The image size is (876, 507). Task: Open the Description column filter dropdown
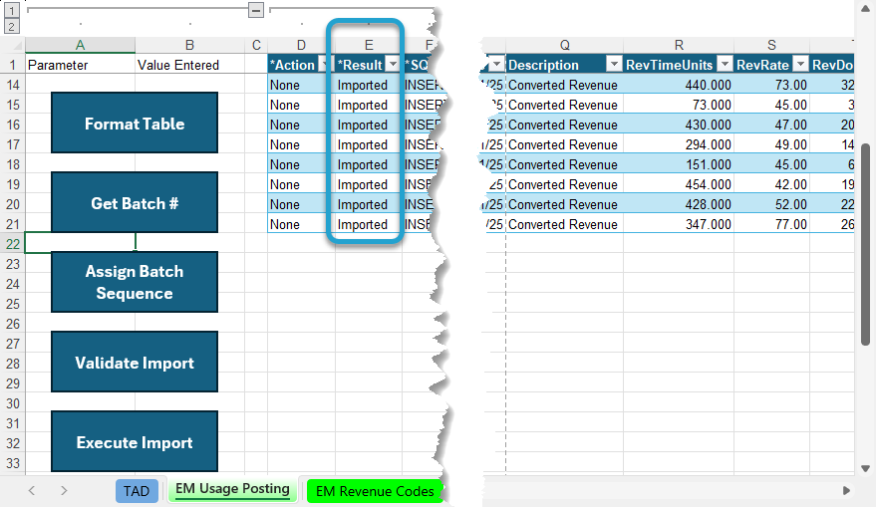[614, 65]
